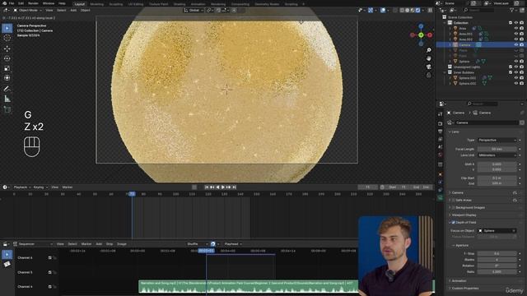Open the sequencer Playhead popover

[x=232, y=244]
